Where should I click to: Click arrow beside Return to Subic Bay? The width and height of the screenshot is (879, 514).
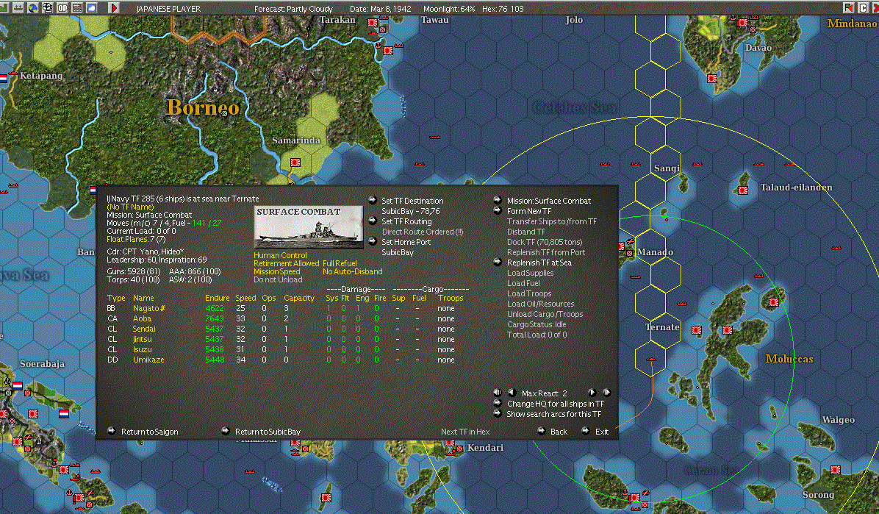pyautogui.click(x=226, y=431)
